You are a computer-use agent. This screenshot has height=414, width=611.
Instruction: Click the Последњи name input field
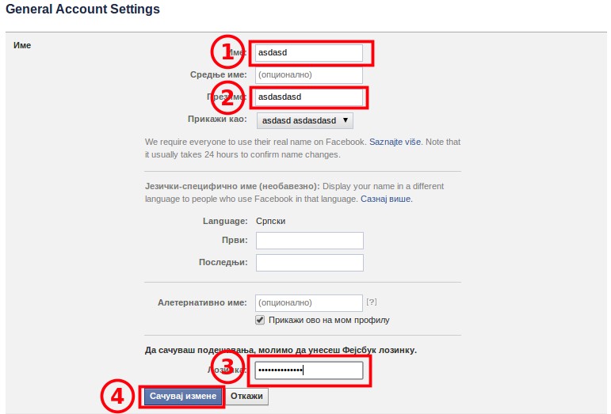click(310, 262)
